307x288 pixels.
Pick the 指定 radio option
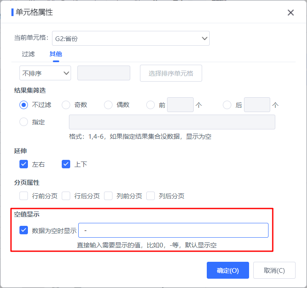coord(24,122)
